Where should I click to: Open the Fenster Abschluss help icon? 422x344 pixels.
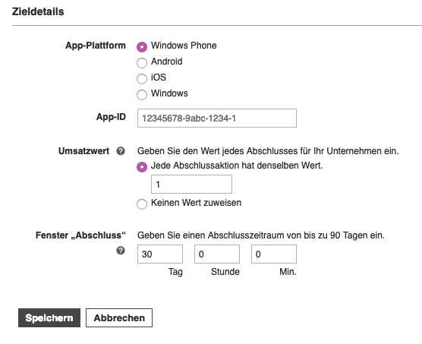point(121,251)
